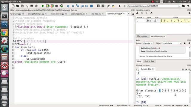191x107 pixels.
Task: Save all open files
Action: tap(27, 6)
